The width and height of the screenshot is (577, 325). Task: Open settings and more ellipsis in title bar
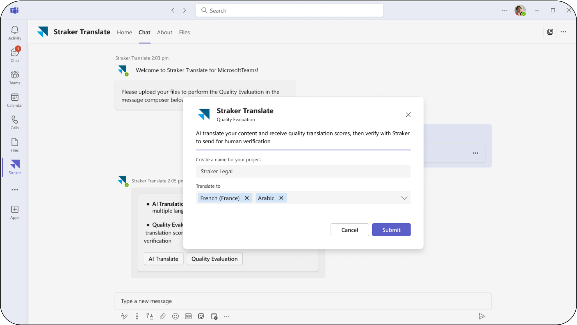click(x=505, y=10)
